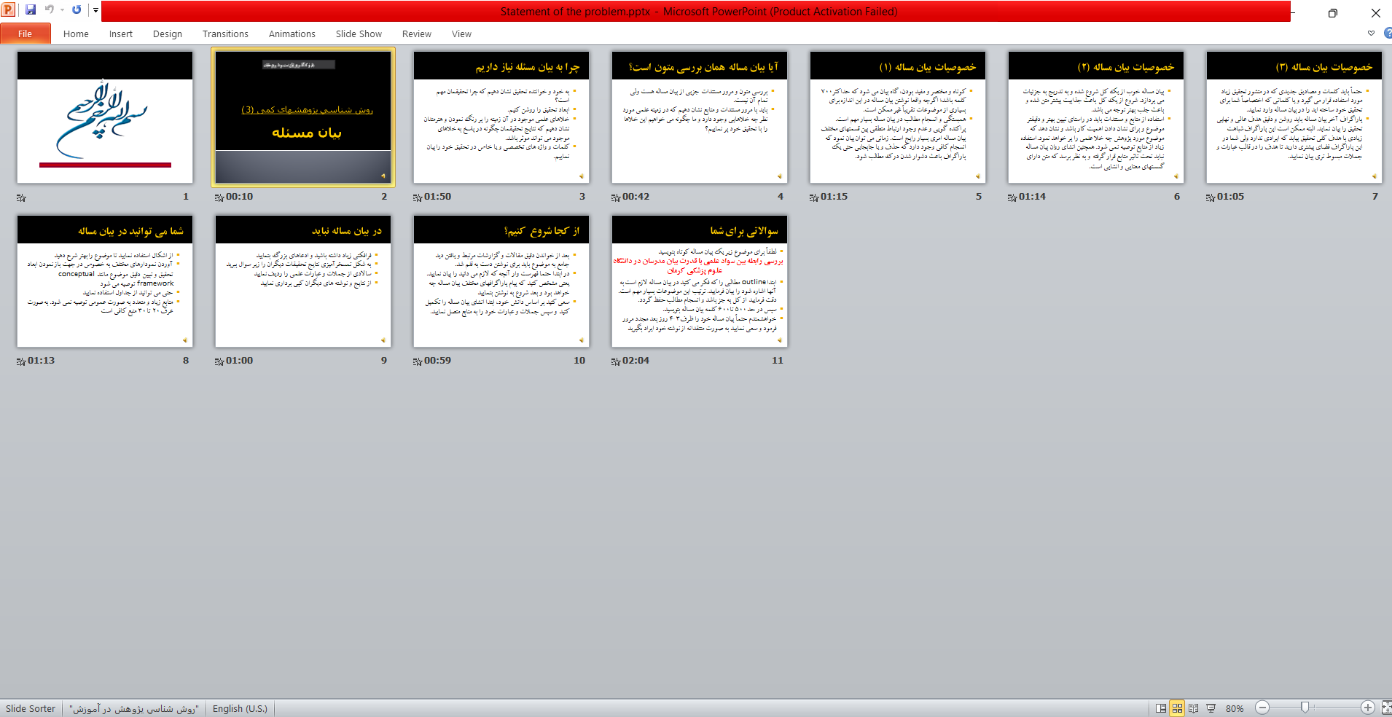This screenshot has width=1392, height=717.
Task: Open Customize Quick Access Toolbar dropdown
Action: [95, 10]
